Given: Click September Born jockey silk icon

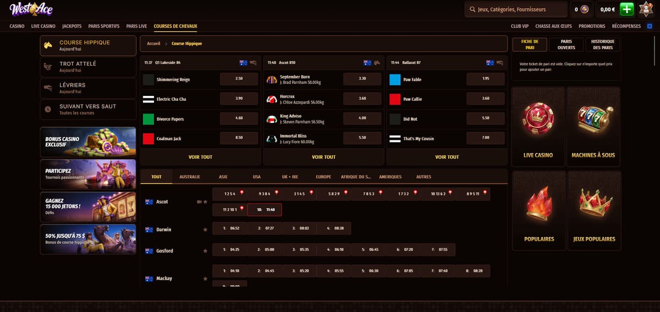Looking at the screenshot, I should click(272, 80).
